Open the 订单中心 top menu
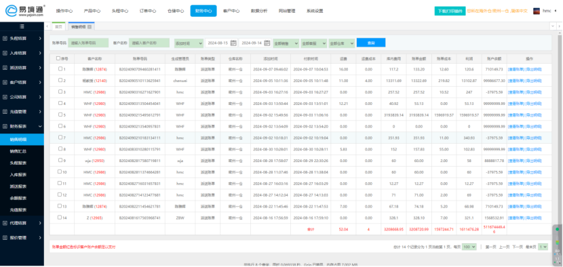Screen dimensions: 563x267 [x=148, y=11]
